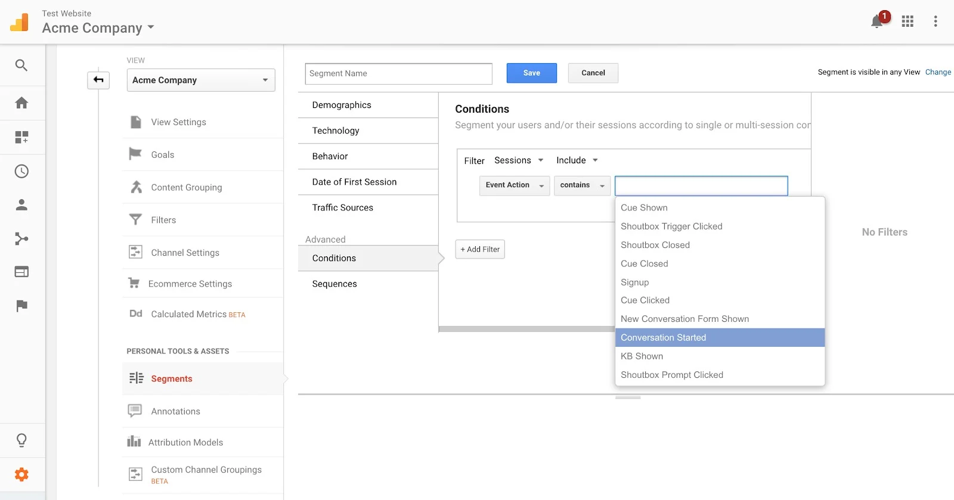The image size is (954, 500).
Task: Expand the Acme Company view dropdown
Action: pos(200,80)
